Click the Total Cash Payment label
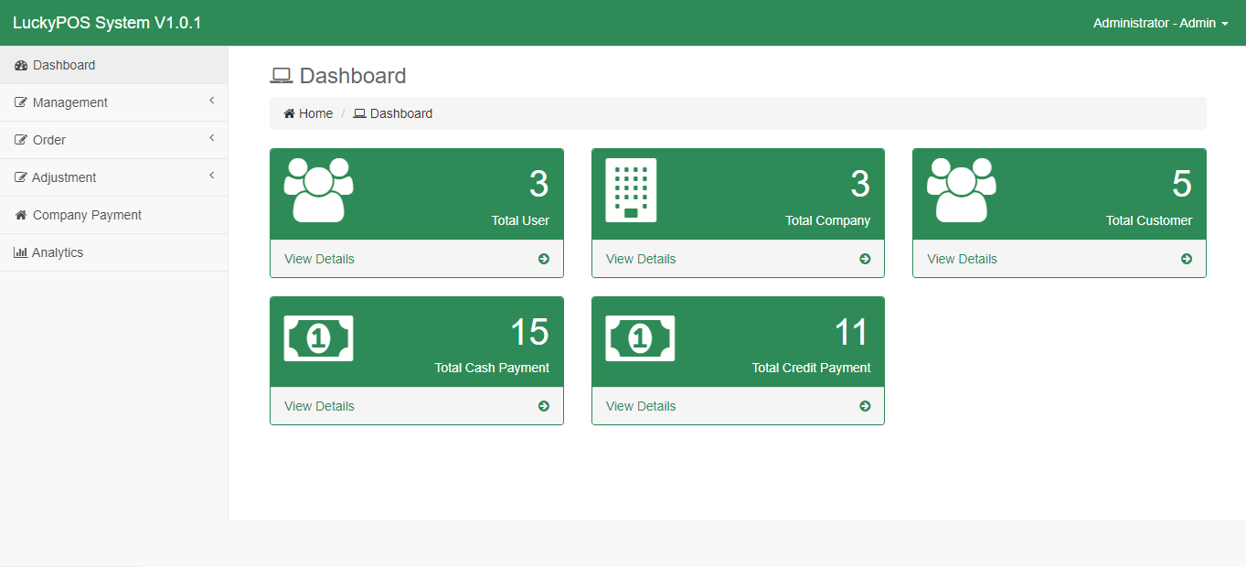 coord(492,368)
